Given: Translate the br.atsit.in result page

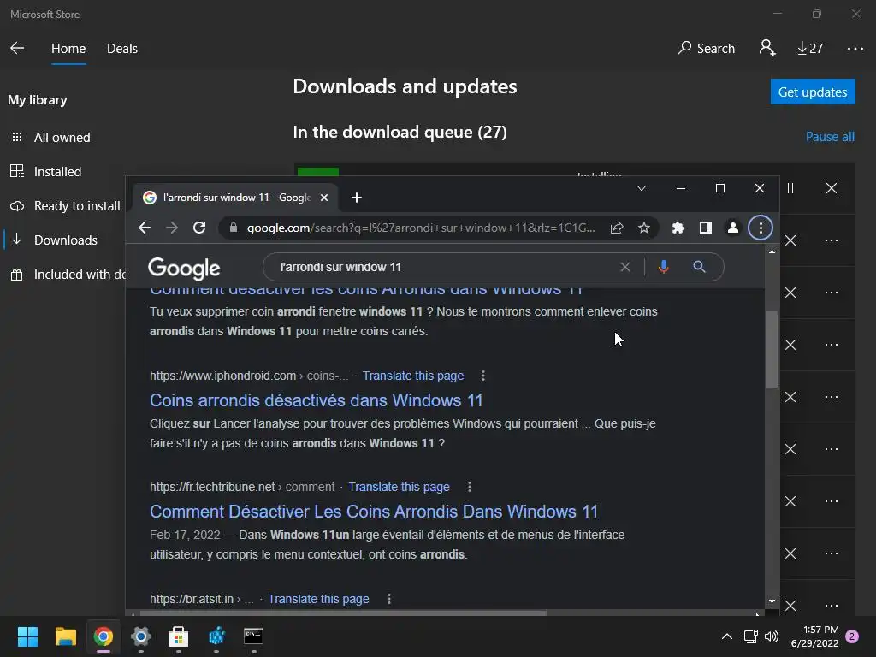Looking at the screenshot, I should [x=318, y=599].
